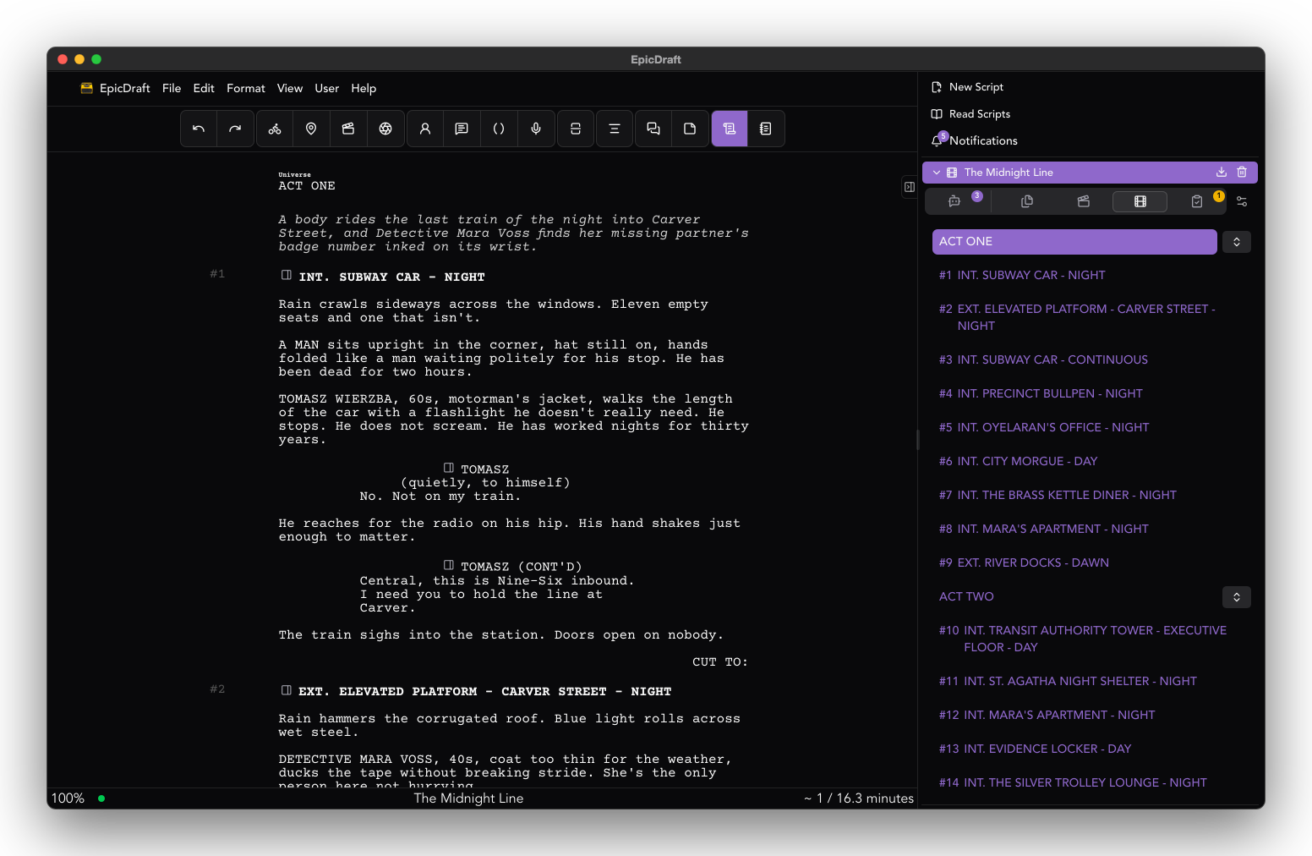Toggle the highlighted scroll script view button
The image size is (1312, 856).
(730, 129)
